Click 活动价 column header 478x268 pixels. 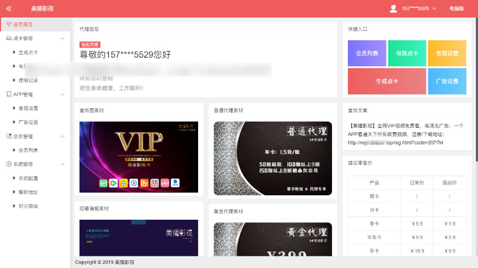click(x=450, y=183)
